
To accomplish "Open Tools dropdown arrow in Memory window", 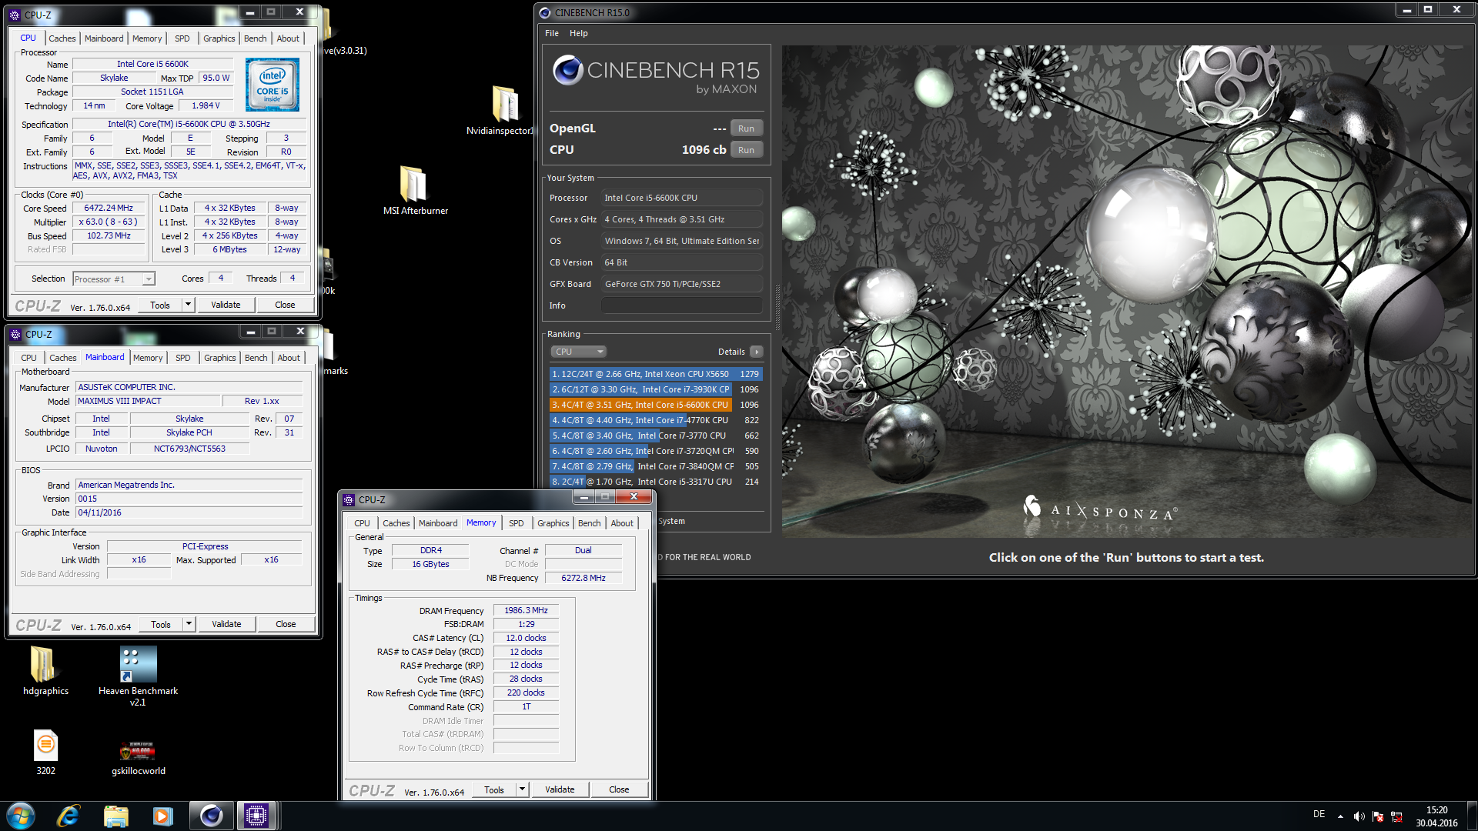I will tap(521, 789).
